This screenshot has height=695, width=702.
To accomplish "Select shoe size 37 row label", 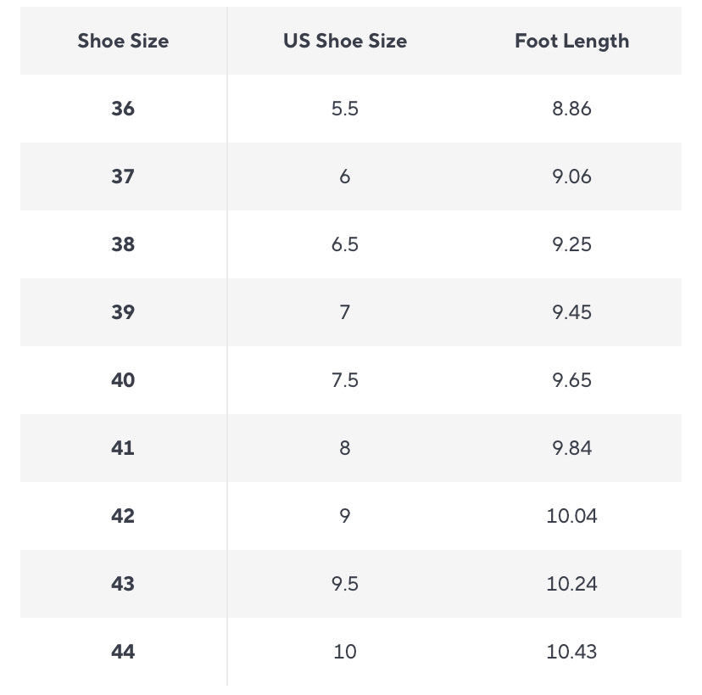I will [123, 177].
